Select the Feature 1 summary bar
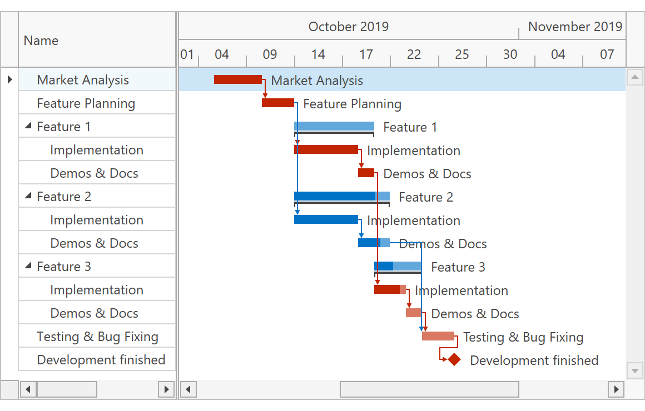 (x=334, y=126)
